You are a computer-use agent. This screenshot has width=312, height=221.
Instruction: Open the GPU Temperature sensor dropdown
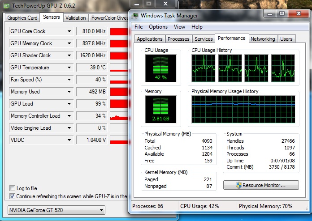click(69, 68)
